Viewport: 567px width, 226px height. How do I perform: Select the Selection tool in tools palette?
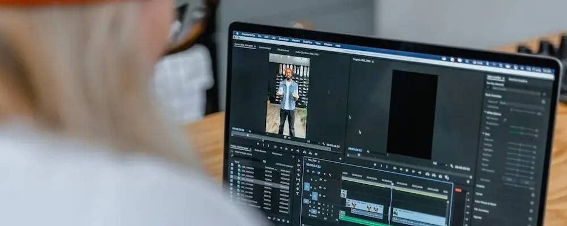coord(299,161)
